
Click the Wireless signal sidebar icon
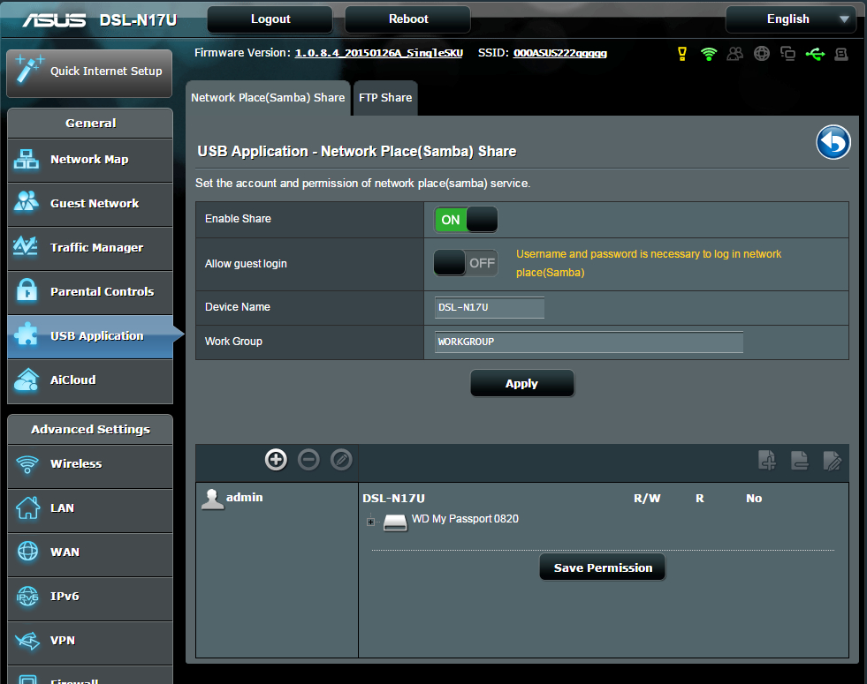tap(27, 463)
